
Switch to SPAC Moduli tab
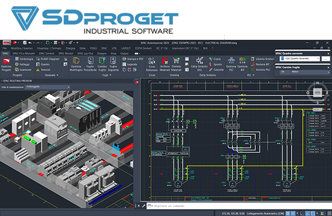tap(66, 53)
